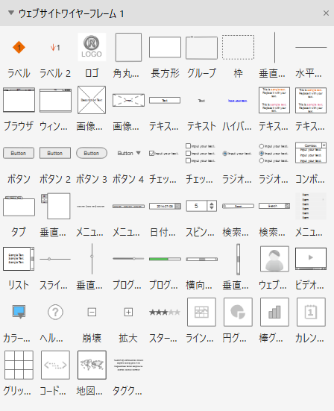Choose the blue ハイパ... hyperlink shape
The image size is (334, 411).
coord(238,101)
